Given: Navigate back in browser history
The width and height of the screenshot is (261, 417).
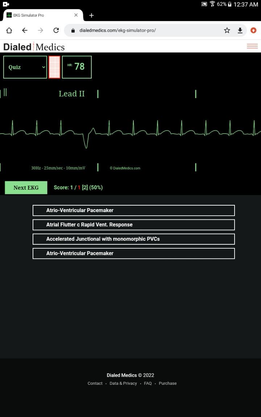Looking at the screenshot, I should click(x=25, y=30).
